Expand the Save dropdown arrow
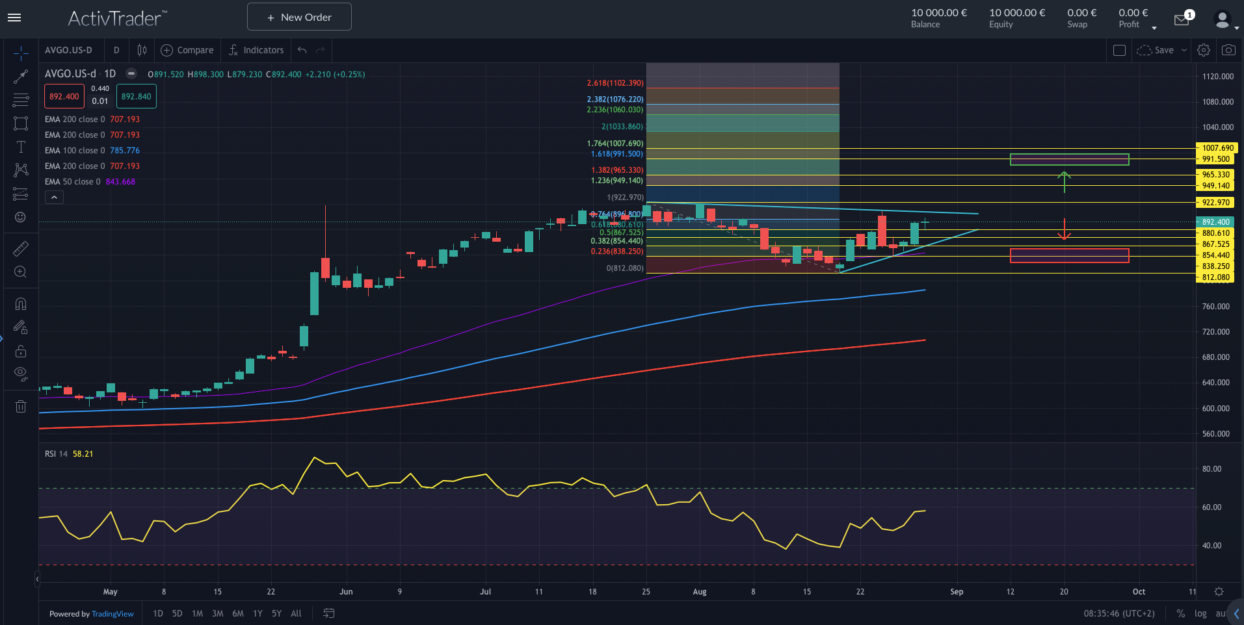 (x=1184, y=50)
